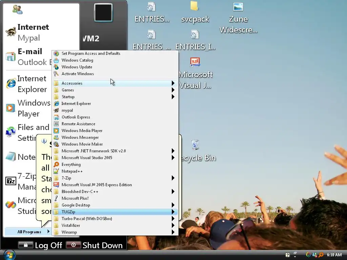Screen dimensions: 347x260
Task: Open pinned Internet Mypal raccoon icon
Action: (11, 32)
